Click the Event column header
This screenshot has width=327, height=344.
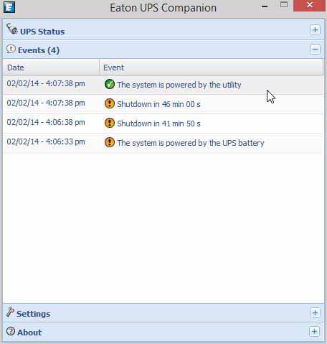click(212, 68)
